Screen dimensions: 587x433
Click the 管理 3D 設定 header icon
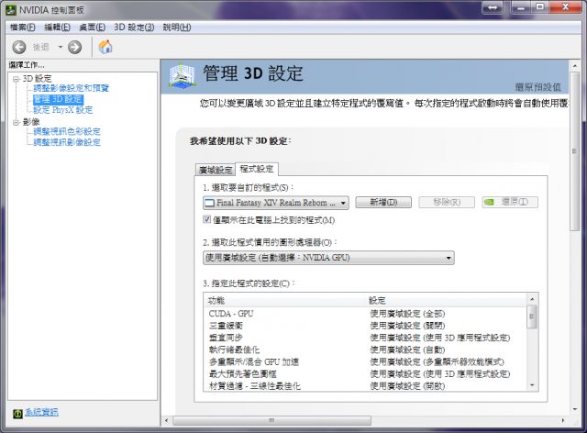tap(182, 75)
